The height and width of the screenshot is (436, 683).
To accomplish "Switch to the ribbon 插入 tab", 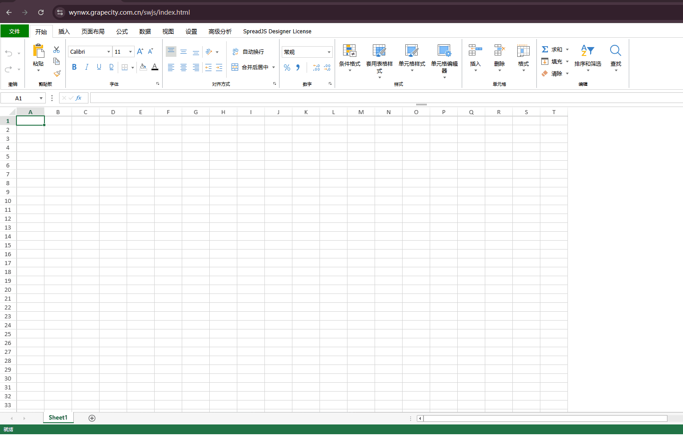I will click(64, 32).
